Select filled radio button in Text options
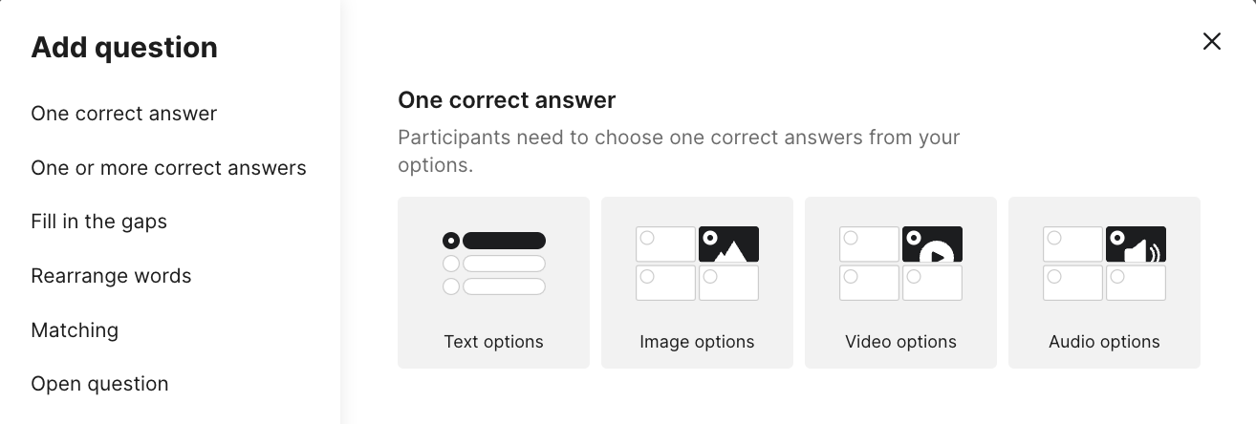Viewport: 1256px width, 424px height. pos(451,241)
